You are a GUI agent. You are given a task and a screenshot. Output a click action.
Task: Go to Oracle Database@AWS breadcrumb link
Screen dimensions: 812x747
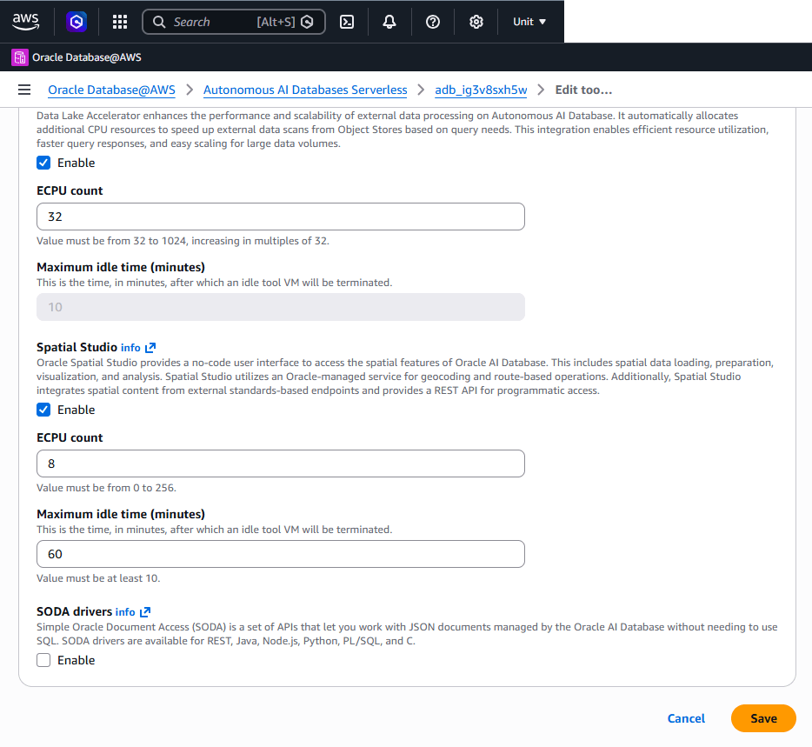coord(112,90)
